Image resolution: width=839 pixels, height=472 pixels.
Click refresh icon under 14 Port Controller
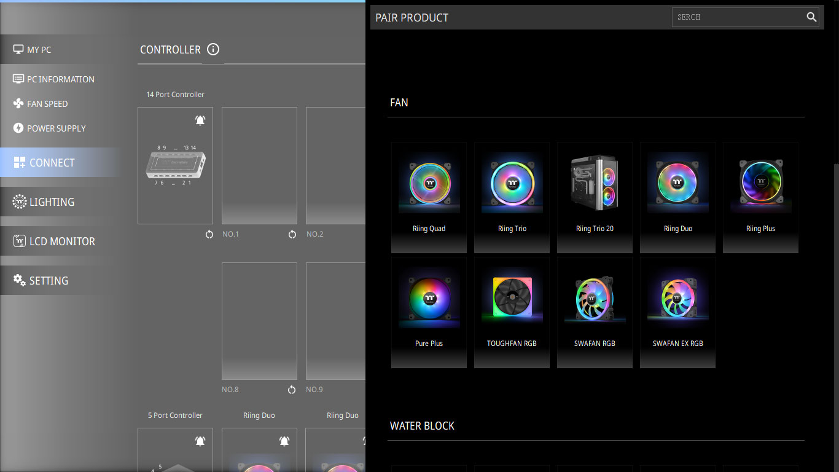tap(209, 234)
